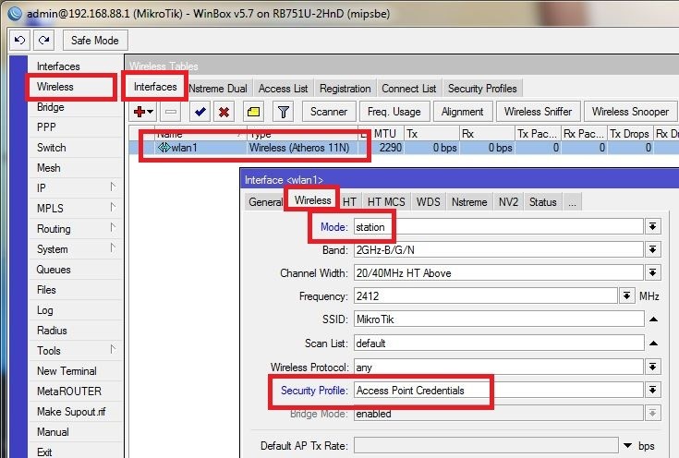Expand Default AP Tx Rate arrow
The width and height of the screenshot is (679, 458).
628,445
